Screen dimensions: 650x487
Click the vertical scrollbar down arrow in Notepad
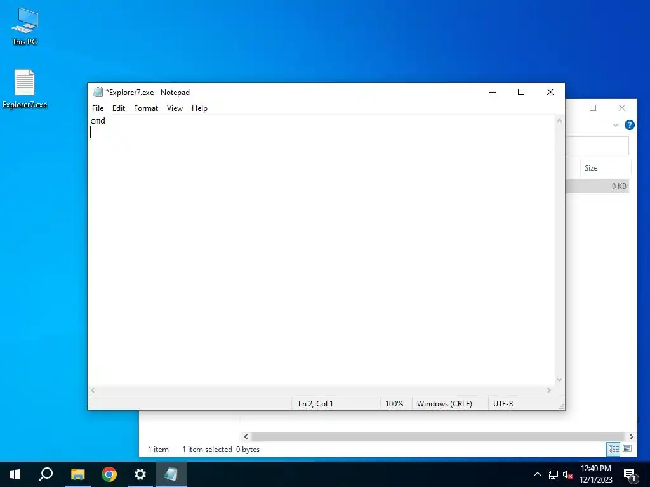pyautogui.click(x=560, y=379)
